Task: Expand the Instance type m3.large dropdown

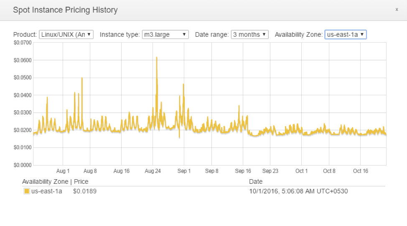Action: coord(165,35)
